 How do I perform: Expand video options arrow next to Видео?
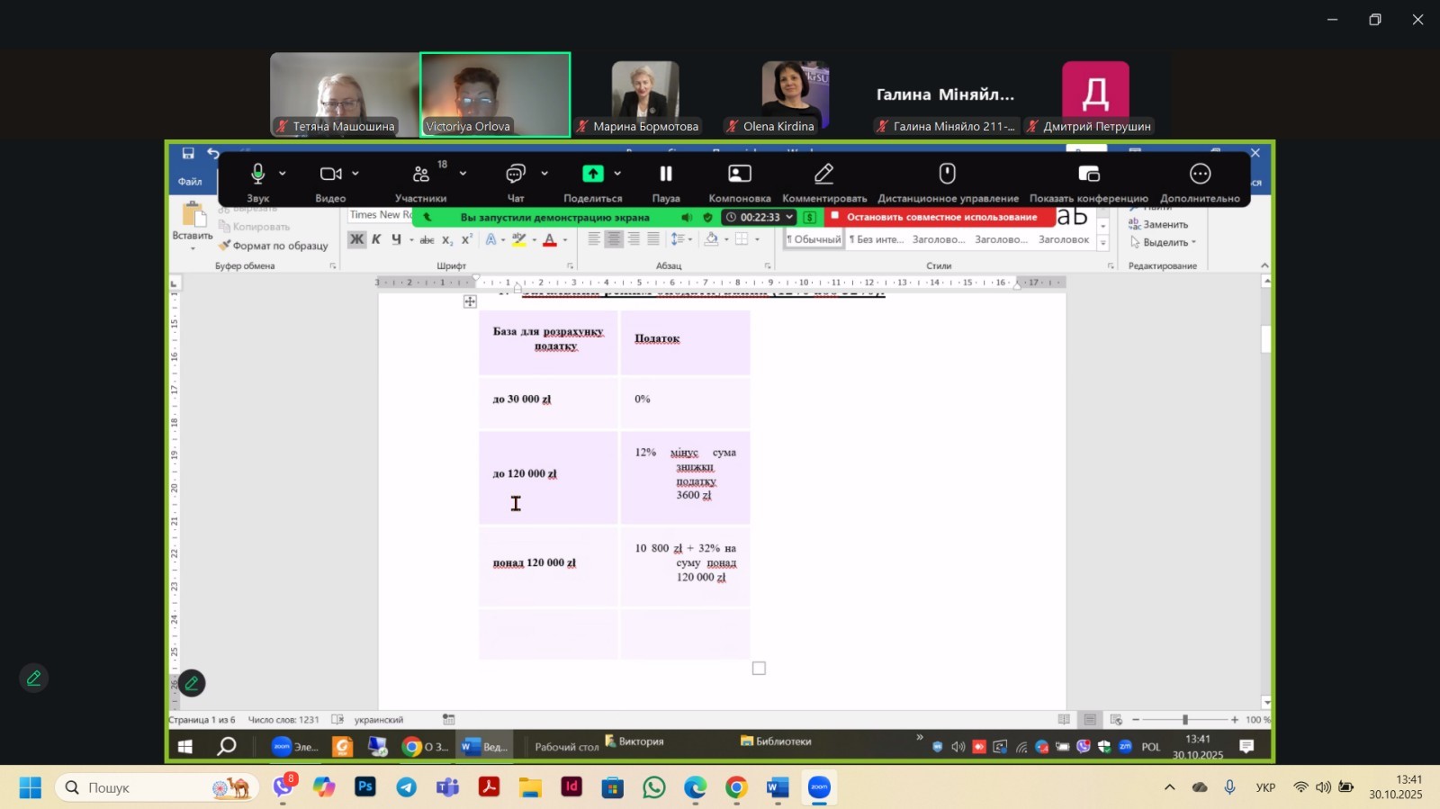point(355,174)
